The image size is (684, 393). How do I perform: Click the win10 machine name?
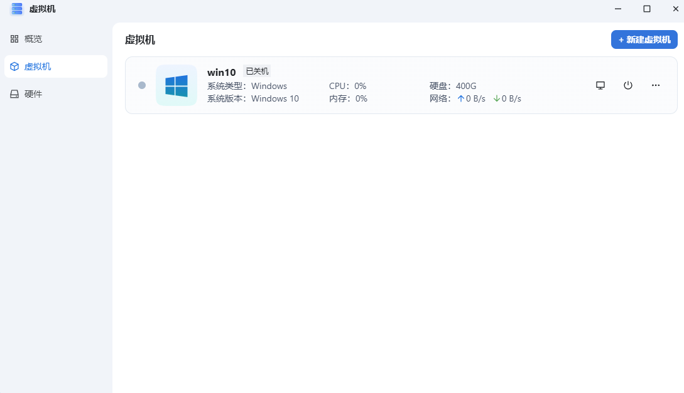[221, 72]
